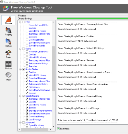Check Opera Visited URL History checkbox
128x134 pixels.
27,58
